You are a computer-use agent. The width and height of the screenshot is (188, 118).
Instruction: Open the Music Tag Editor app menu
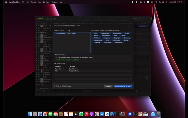coord(14,2)
